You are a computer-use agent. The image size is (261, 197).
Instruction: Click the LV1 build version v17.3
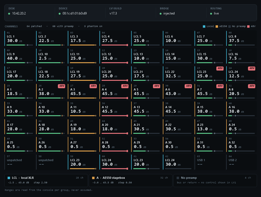coord(113,13)
